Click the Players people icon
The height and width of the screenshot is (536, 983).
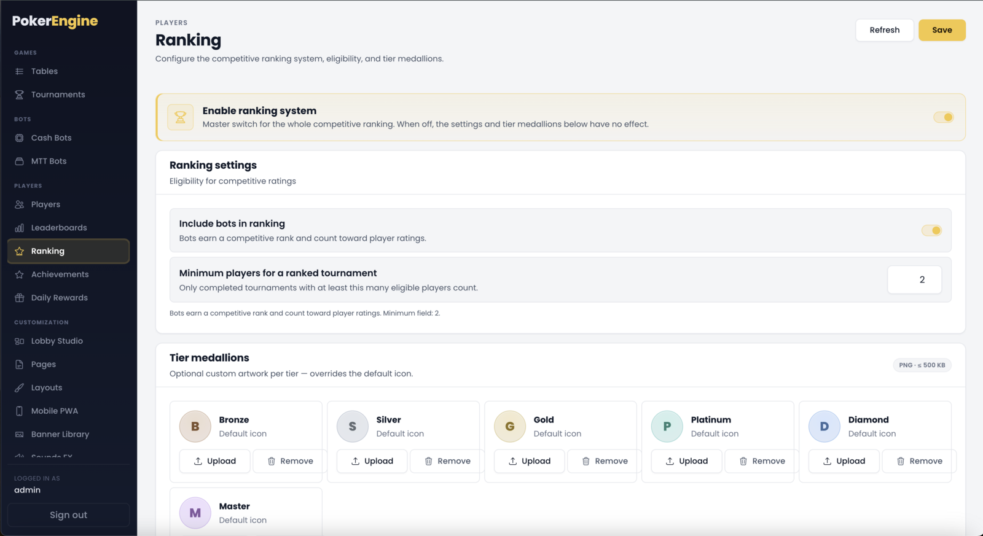[x=19, y=204]
